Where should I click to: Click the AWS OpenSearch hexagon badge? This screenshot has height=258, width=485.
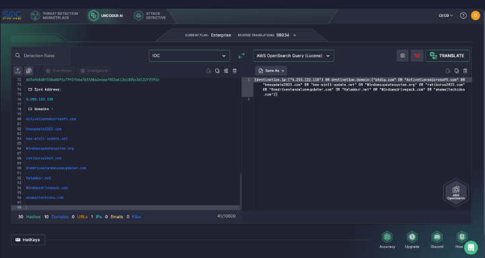tap(456, 193)
